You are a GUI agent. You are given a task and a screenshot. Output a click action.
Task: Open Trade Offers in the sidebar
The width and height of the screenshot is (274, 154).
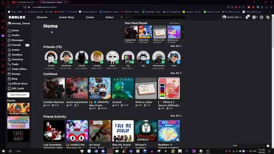click(17, 69)
